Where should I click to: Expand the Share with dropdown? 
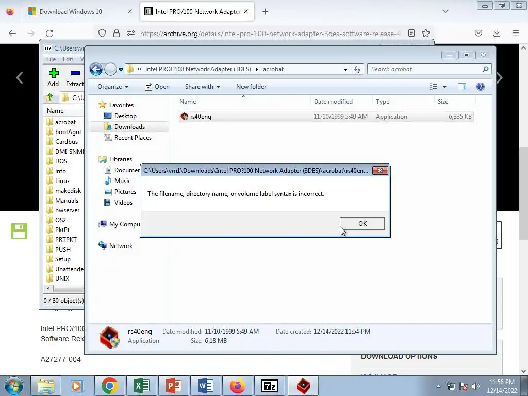[202, 87]
